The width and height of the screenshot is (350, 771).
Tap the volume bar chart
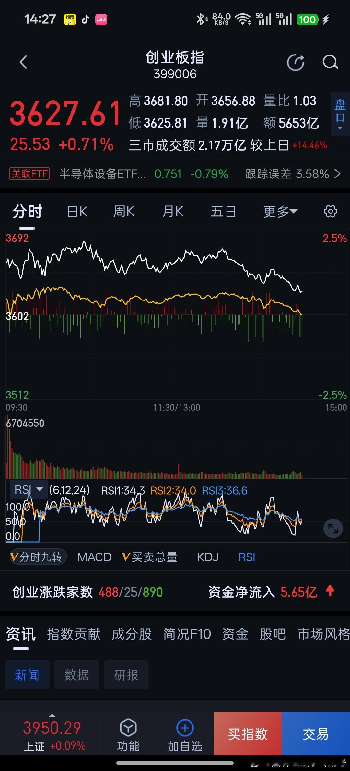[x=177, y=448]
